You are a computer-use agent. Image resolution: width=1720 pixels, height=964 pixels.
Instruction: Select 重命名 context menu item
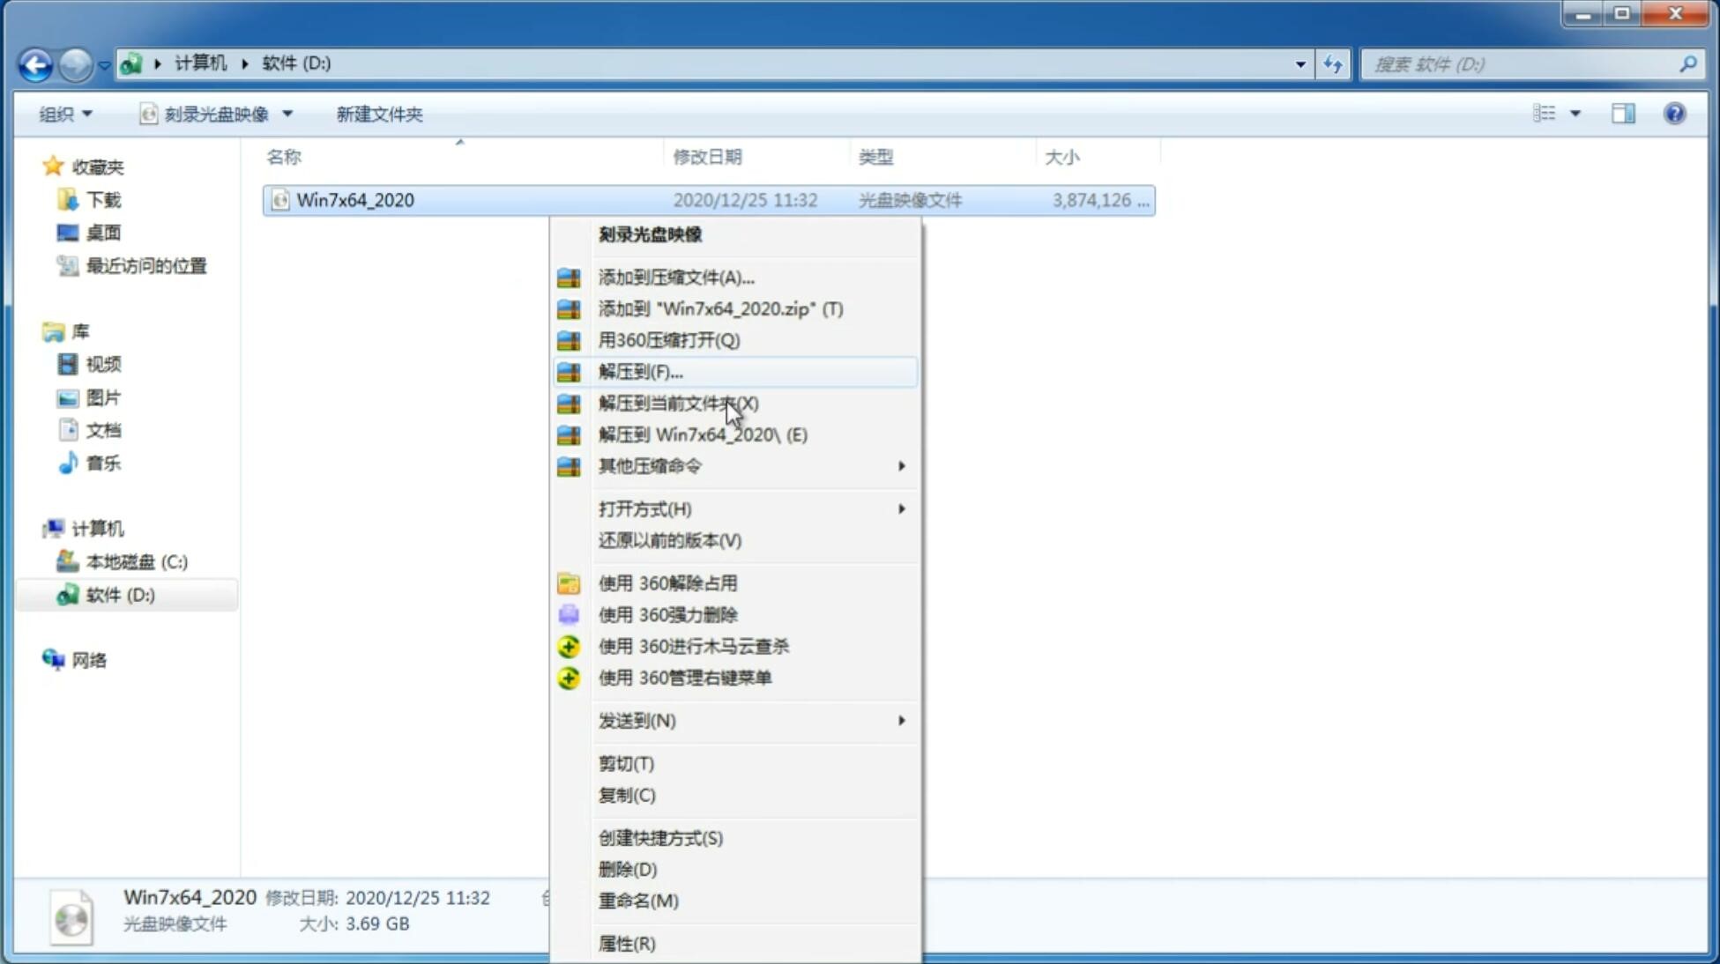(638, 901)
